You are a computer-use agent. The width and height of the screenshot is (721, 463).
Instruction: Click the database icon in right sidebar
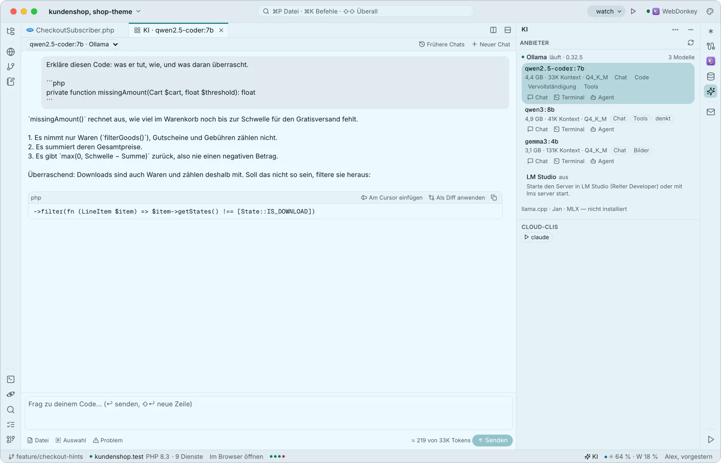click(x=711, y=77)
